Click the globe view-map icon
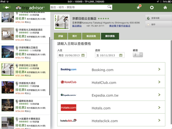Screen dimensions: 172x129 (148, 18)
